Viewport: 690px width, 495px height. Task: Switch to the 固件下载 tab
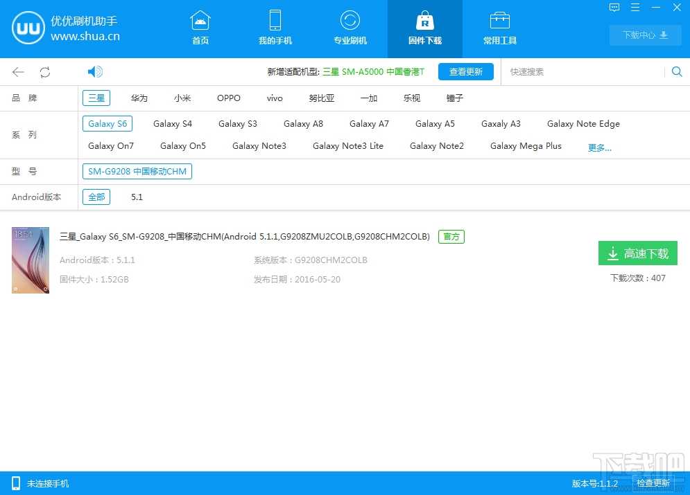(425, 28)
